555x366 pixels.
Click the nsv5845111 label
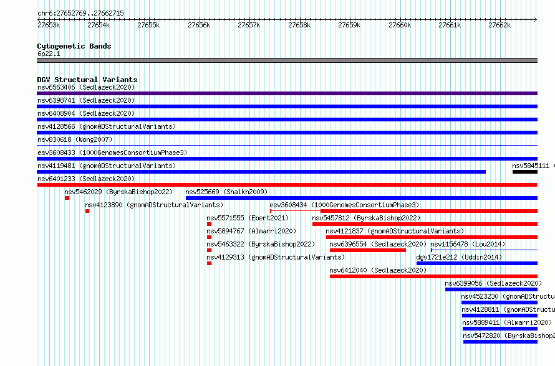click(531, 166)
